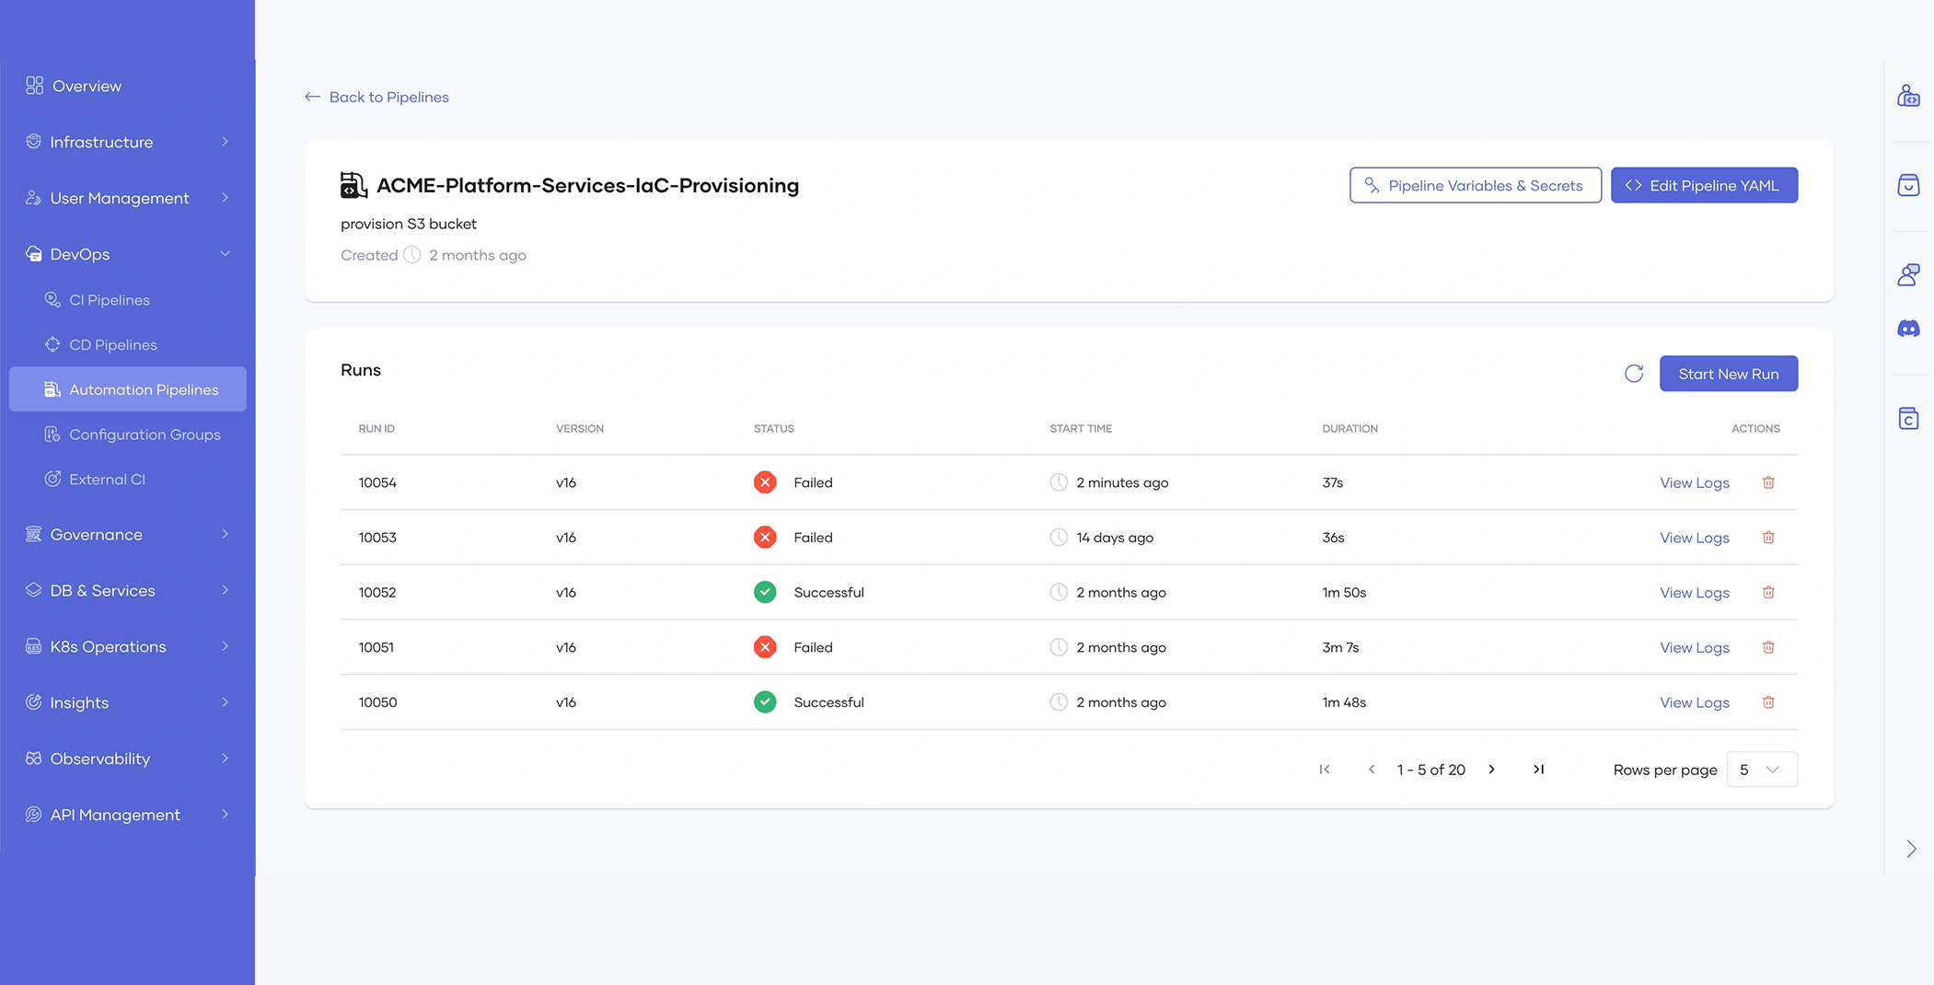Expand the Observability menu section
This screenshot has width=1934, height=985.
pyautogui.click(x=127, y=759)
